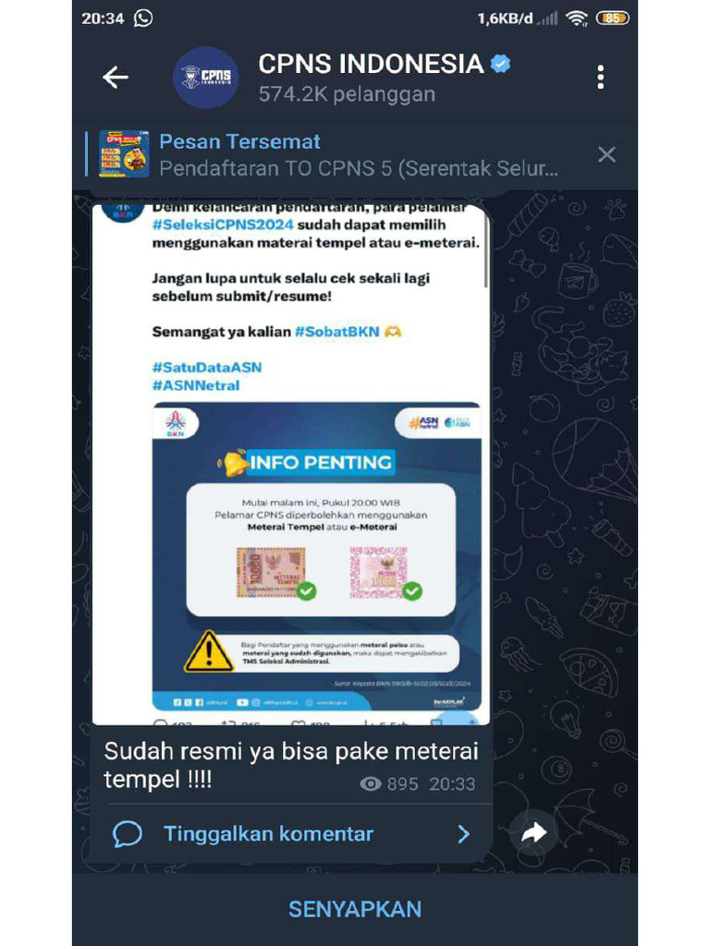710x946 pixels.
Task: Expand comments with the right chevron
Action: (463, 834)
